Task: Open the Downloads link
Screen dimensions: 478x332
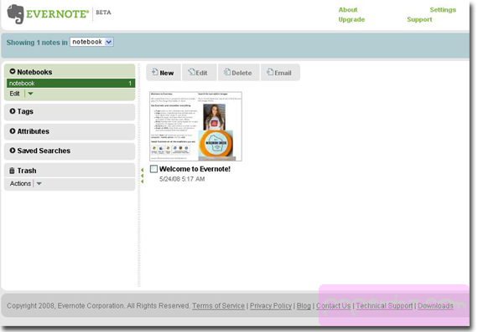Action: [435, 306]
